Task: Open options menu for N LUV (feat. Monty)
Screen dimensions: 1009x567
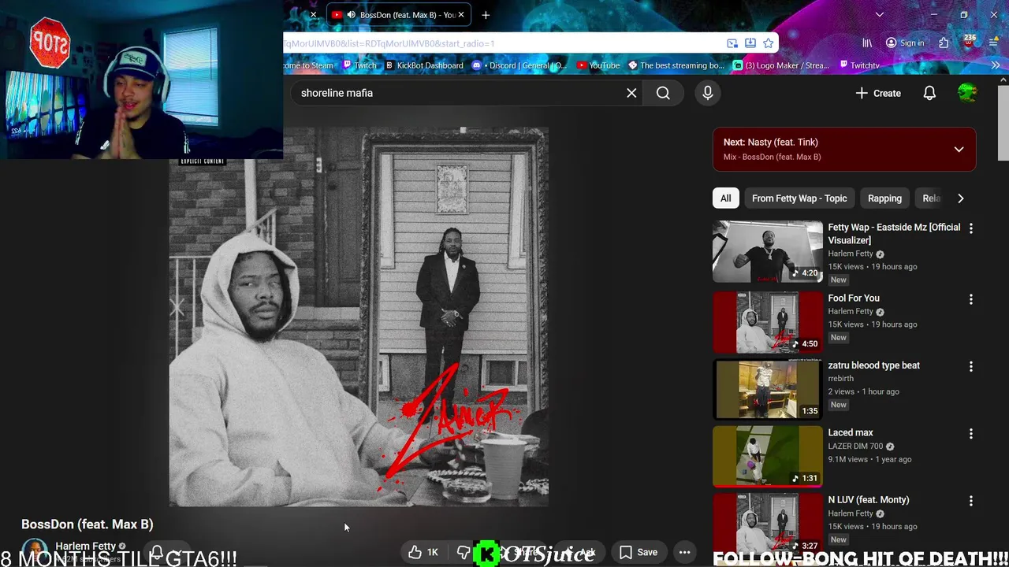Action: coord(971,501)
